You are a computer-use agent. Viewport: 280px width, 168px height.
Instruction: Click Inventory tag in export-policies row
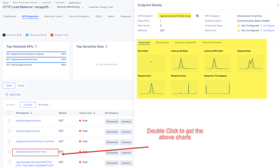[126, 142]
